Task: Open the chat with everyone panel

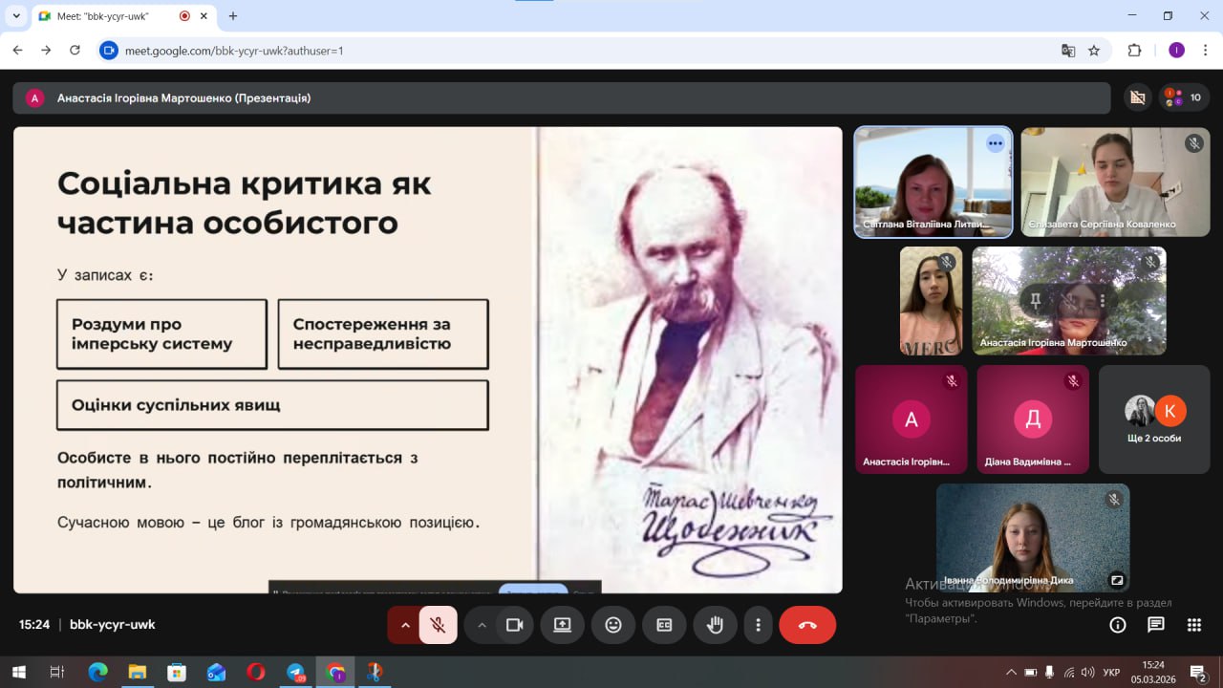Action: tap(1156, 625)
